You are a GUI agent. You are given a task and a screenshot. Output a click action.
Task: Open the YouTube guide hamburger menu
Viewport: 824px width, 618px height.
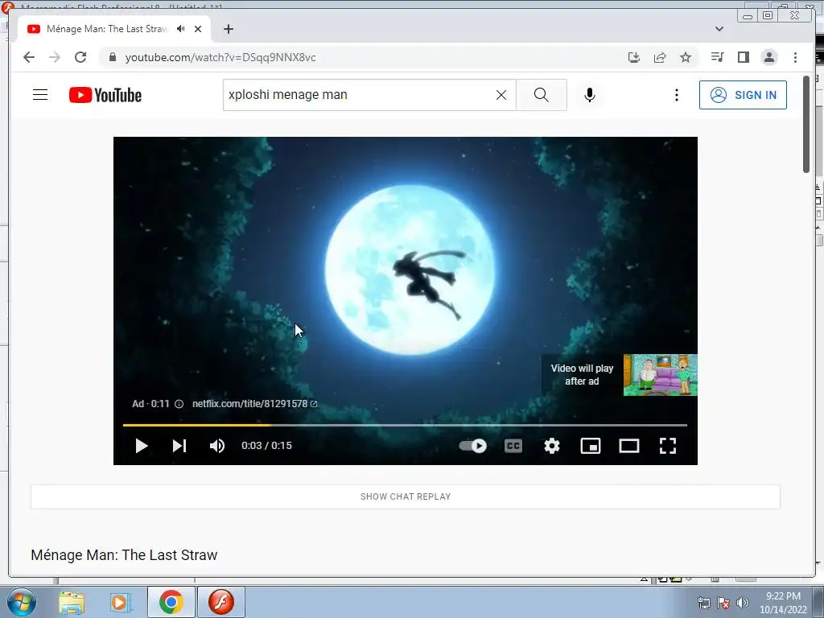tap(40, 95)
